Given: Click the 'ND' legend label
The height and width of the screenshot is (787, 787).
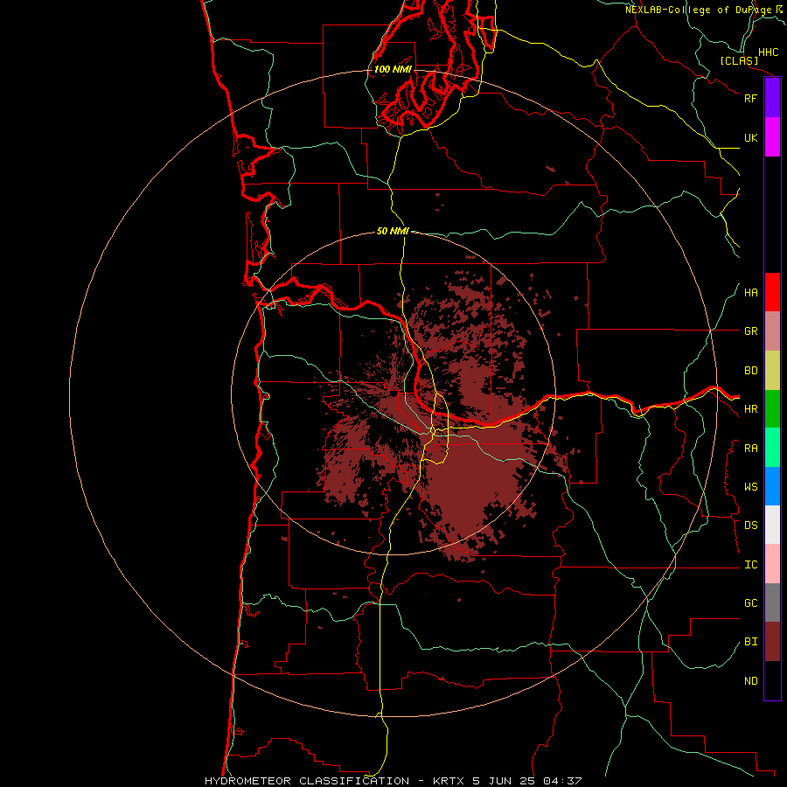Looking at the screenshot, I should [750, 681].
